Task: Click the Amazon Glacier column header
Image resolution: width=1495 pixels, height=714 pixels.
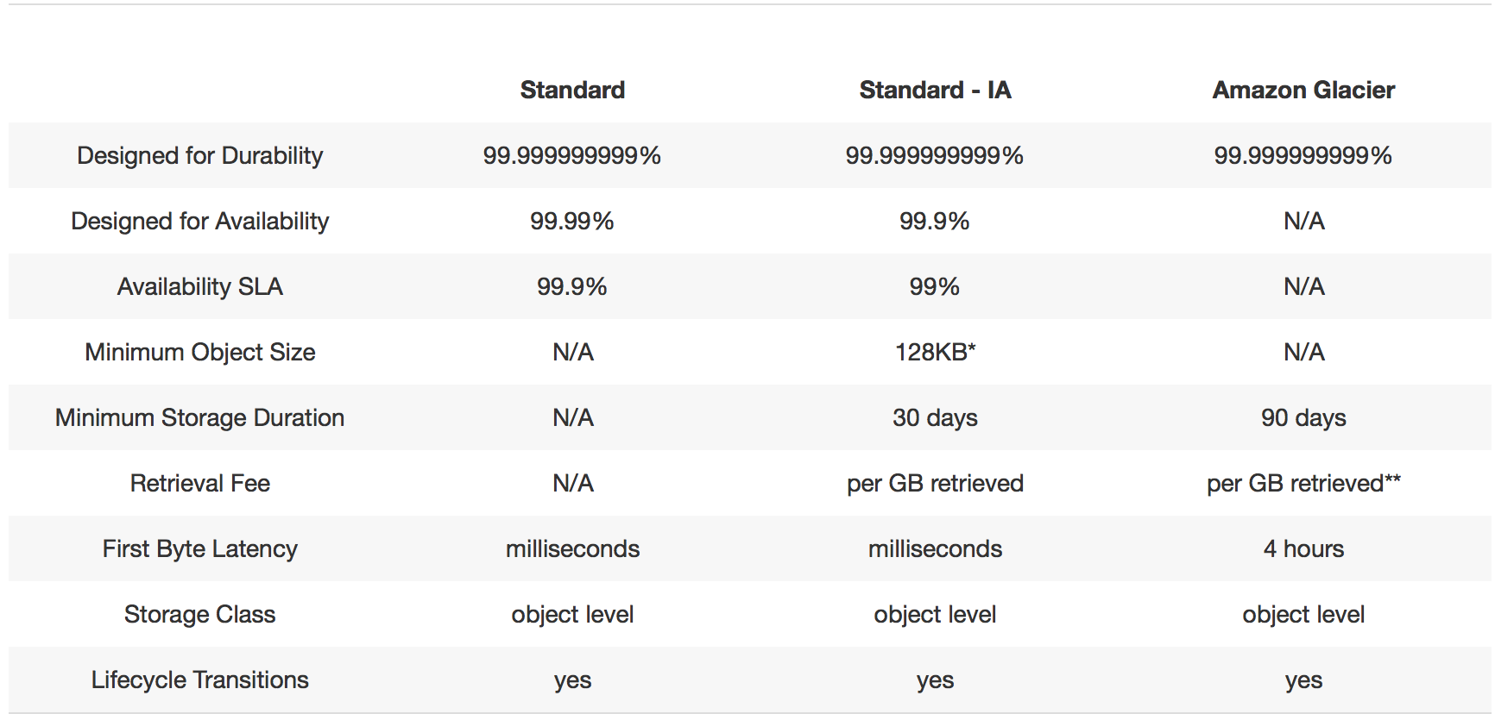Action: 1303,90
